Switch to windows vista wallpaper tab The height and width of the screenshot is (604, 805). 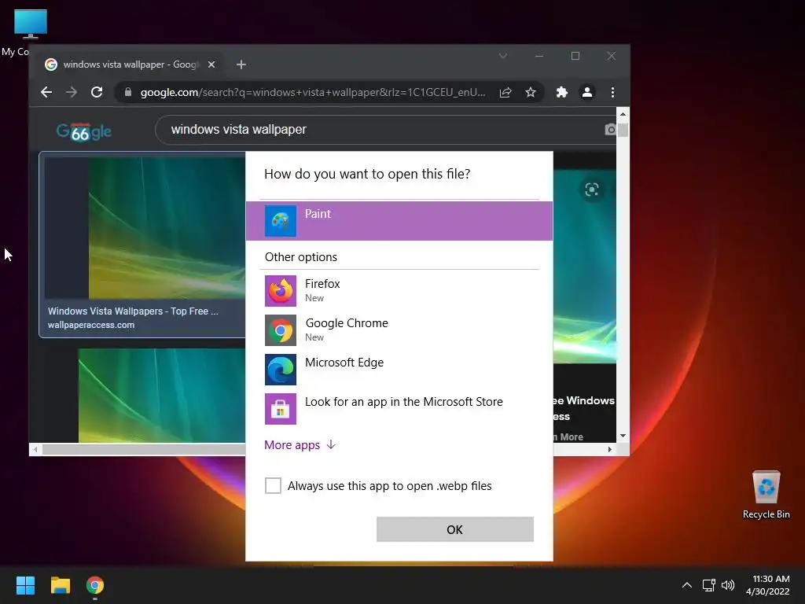131,64
